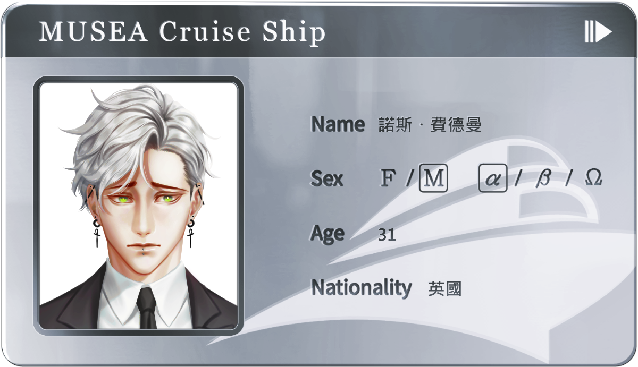Select the boxed M sex option
This screenshot has width=638, height=367.
coord(433,178)
